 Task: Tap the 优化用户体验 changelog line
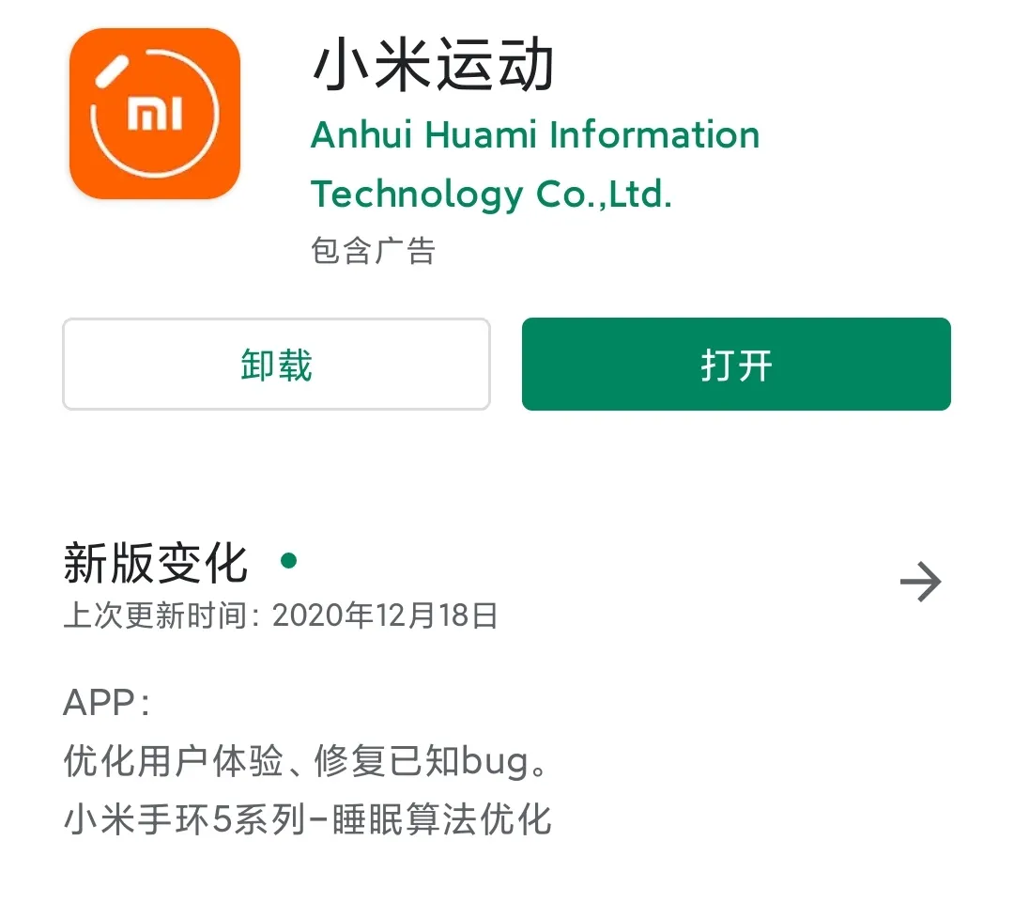(306, 761)
